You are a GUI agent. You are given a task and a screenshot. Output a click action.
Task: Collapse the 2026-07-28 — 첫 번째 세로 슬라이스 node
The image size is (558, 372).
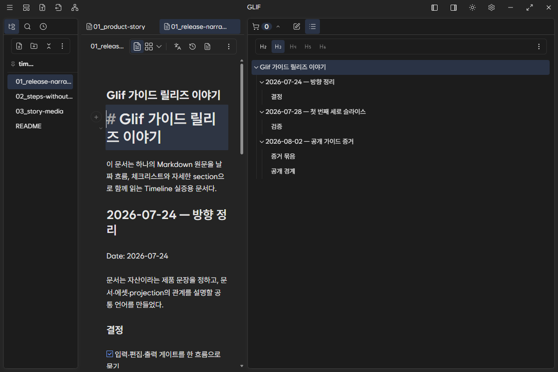pyautogui.click(x=261, y=112)
